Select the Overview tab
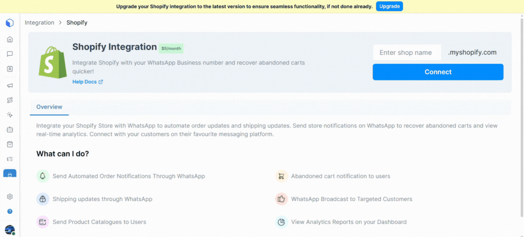 point(49,107)
